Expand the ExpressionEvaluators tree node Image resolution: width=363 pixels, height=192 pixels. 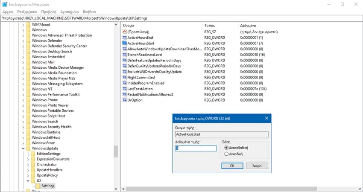(x=28, y=159)
